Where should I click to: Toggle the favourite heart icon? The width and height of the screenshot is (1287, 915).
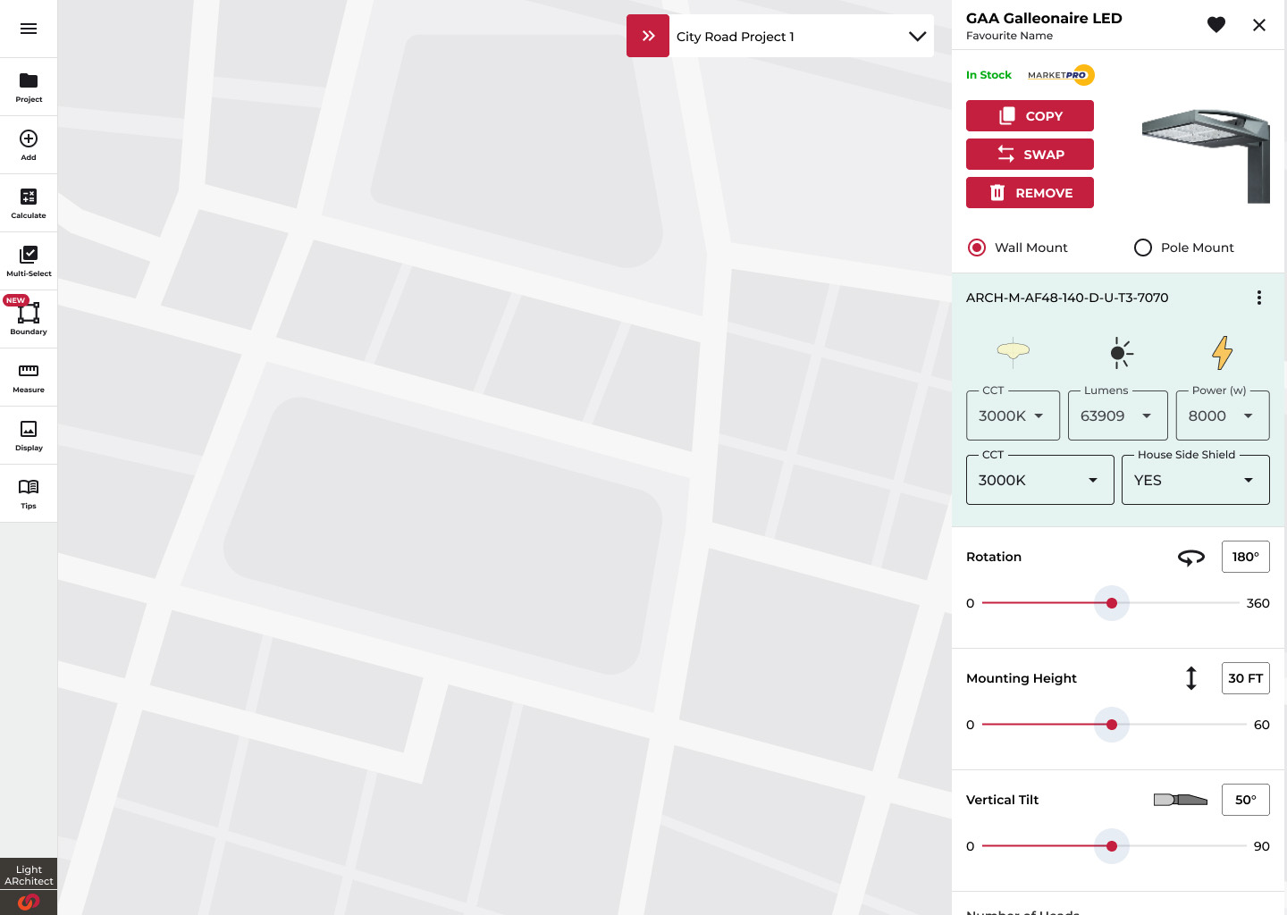tap(1216, 25)
